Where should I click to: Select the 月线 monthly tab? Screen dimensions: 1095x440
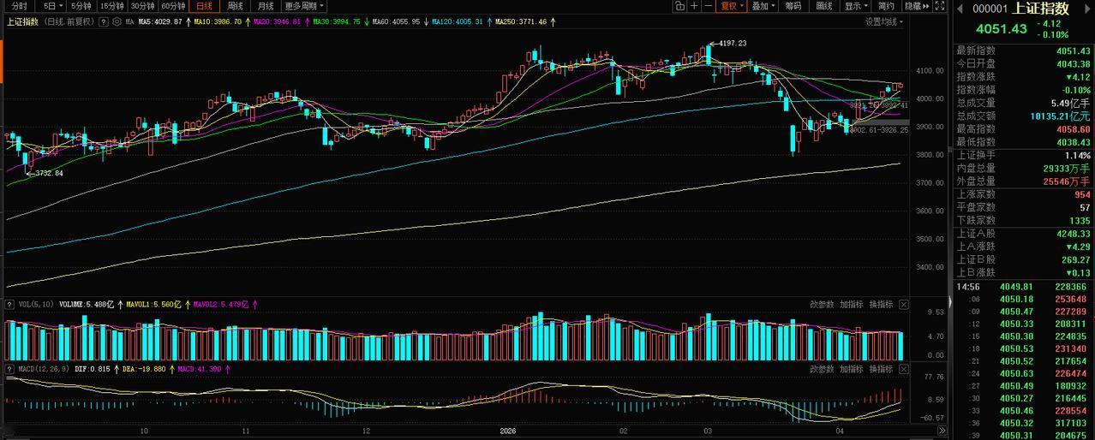(266, 6)
